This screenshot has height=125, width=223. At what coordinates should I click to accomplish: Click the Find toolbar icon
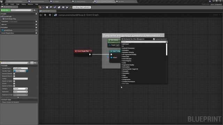pyautogui.click(x=55, y=7)
